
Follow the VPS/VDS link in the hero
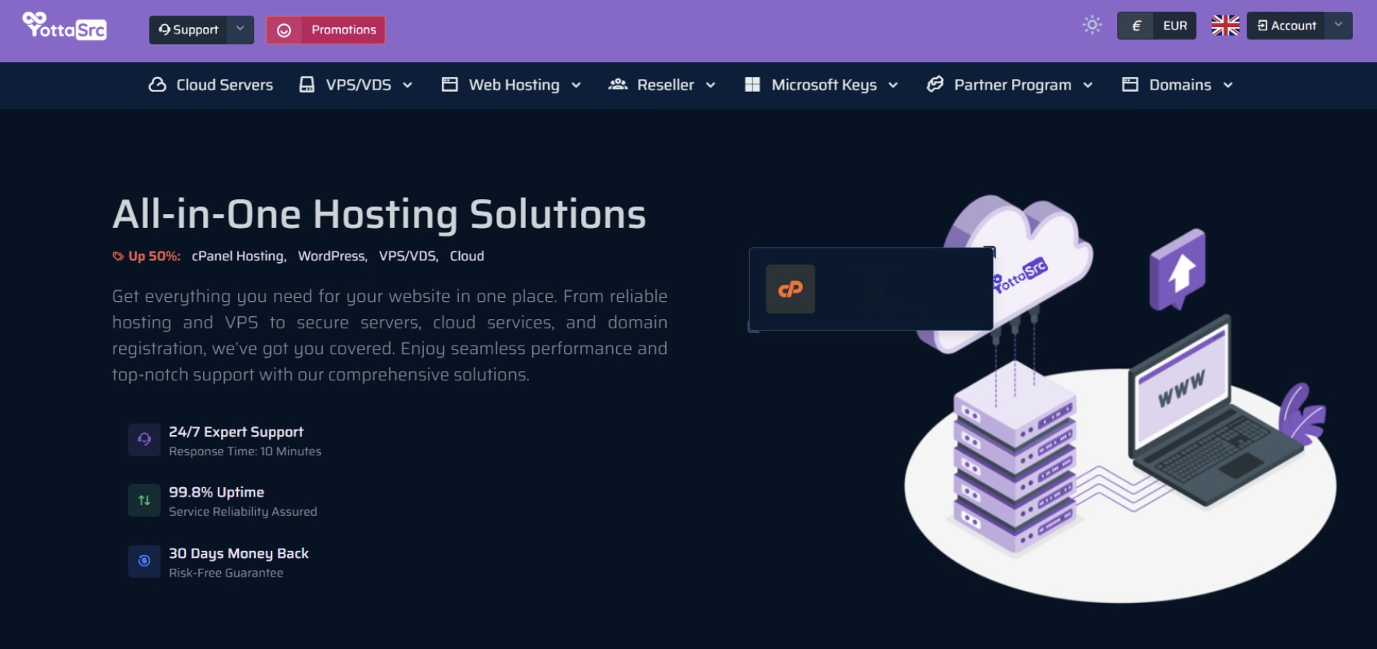tap(408, 256)
